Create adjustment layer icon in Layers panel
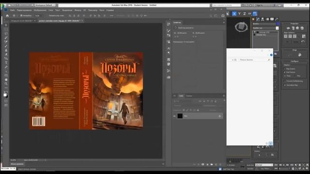This screenshot has height=174, width=310. [207, 164]
